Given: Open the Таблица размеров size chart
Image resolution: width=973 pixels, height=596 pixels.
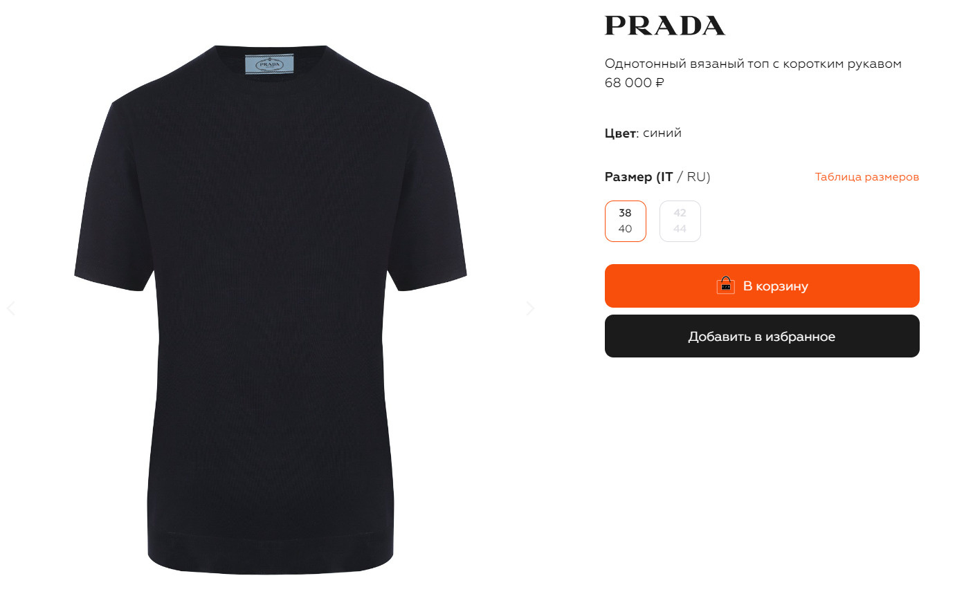Looking at the screenshot, I should coord(866,177).
